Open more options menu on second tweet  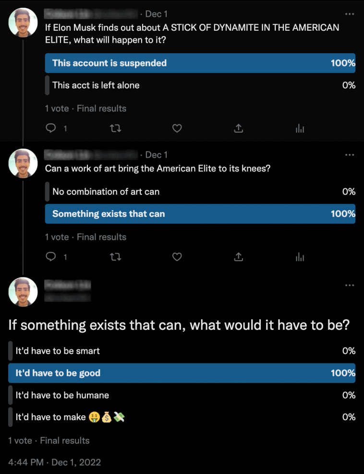click(x=350, y=155)
